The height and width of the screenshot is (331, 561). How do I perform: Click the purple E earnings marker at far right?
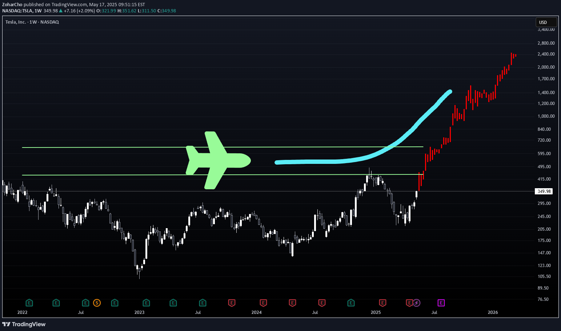pyautogui.click(x=441, y=303)
